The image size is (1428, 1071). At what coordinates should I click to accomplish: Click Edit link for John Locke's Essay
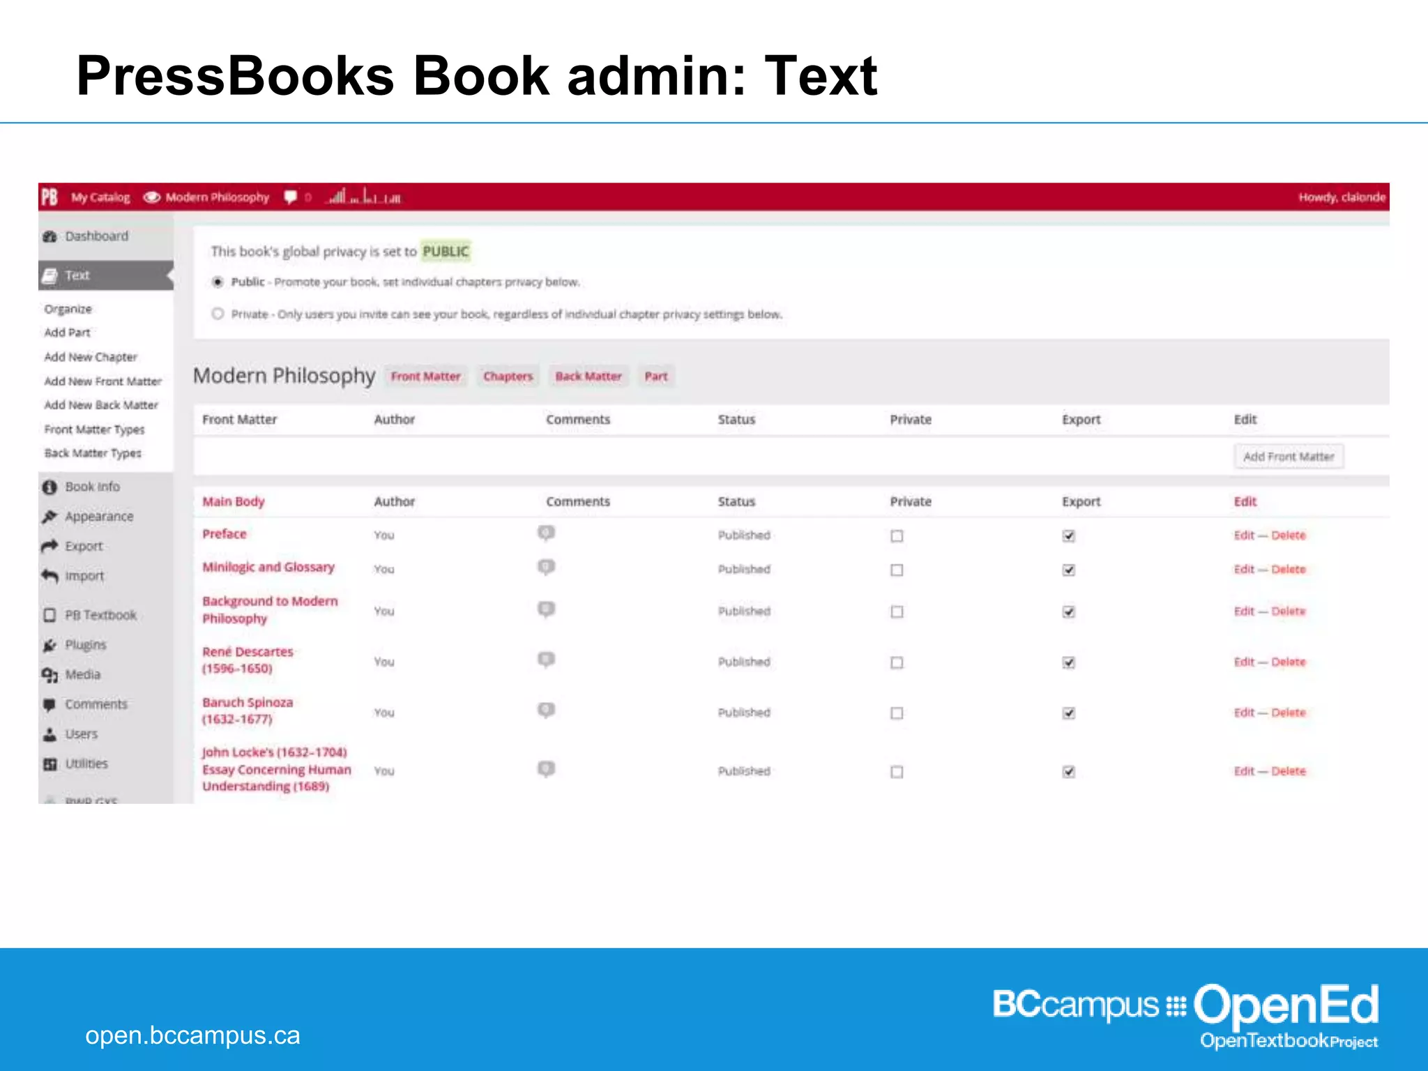(1244, 771)
